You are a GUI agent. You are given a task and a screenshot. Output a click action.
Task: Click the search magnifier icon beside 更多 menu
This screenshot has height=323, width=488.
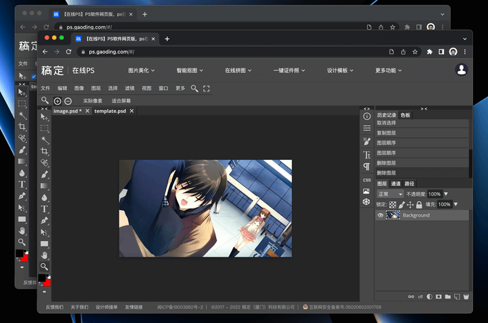195,88
